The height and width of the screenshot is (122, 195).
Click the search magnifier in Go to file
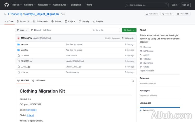point(94,30)
